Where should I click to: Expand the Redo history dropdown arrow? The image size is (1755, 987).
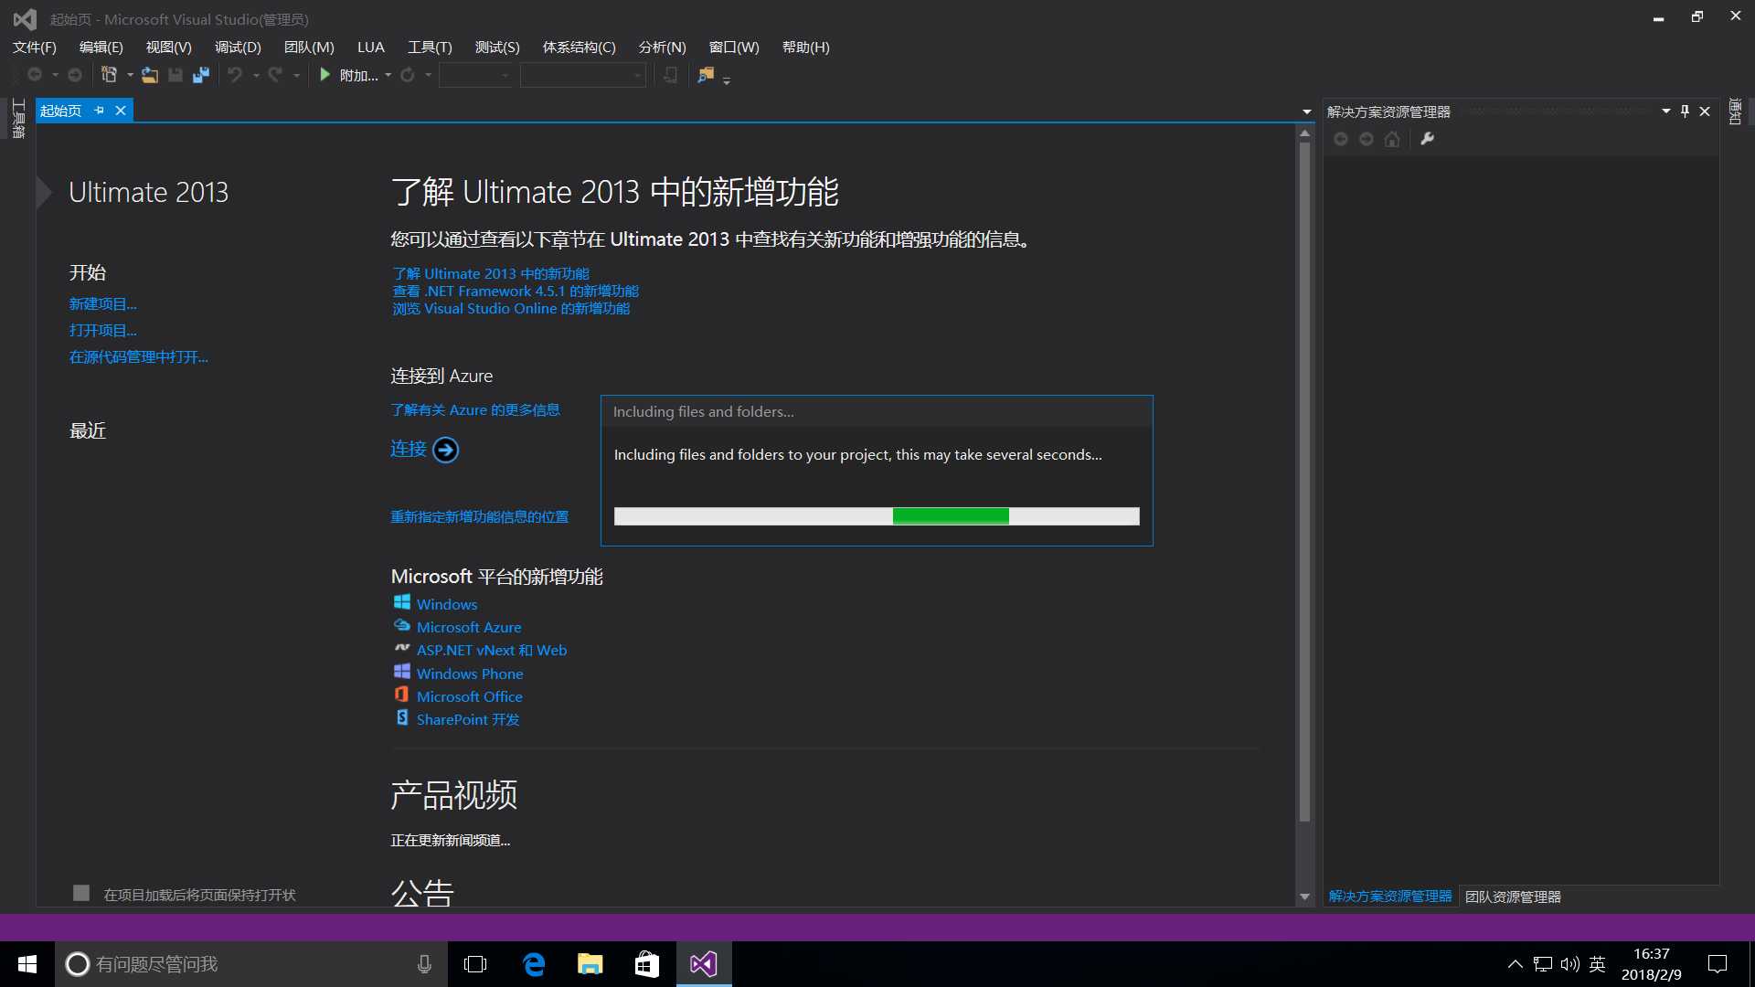(x=296, y=75)
